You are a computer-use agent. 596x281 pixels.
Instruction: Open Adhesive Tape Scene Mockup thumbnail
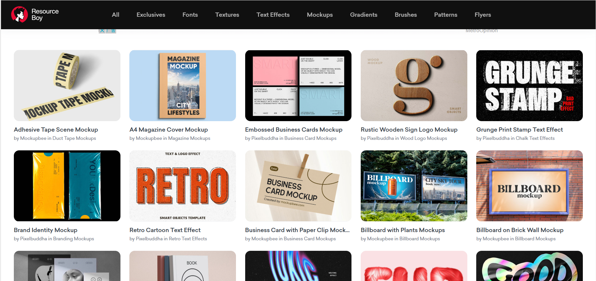pos(67,86)
